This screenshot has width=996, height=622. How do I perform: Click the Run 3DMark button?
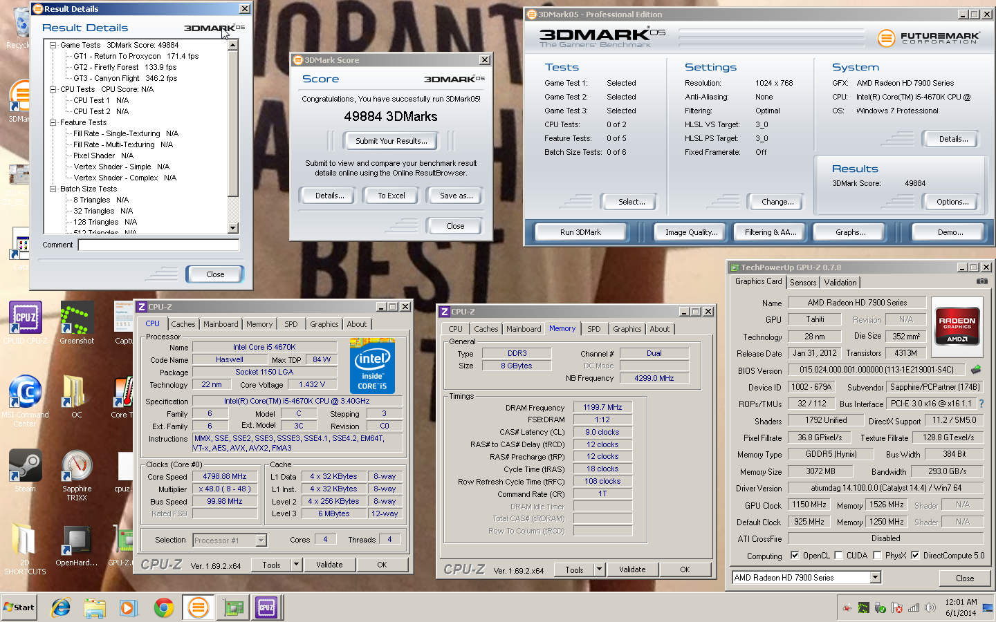coord(580,232)
